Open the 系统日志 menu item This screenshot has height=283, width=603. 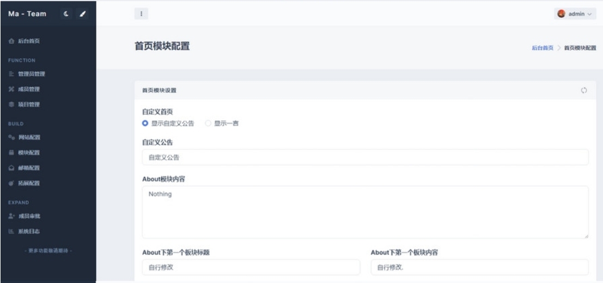coord(30,231)
